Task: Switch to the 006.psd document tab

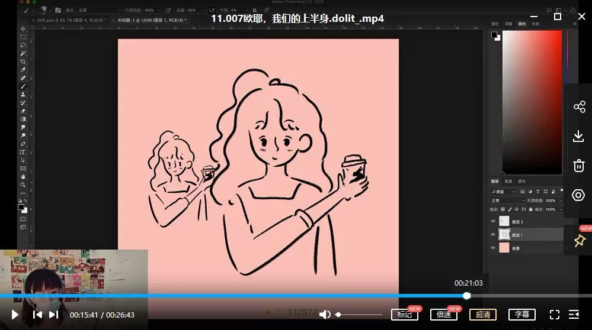Action: coord(71,20)
